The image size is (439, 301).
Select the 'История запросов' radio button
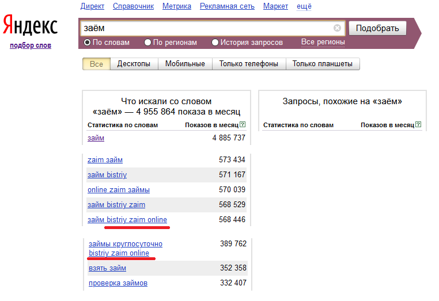coord(215,42)
